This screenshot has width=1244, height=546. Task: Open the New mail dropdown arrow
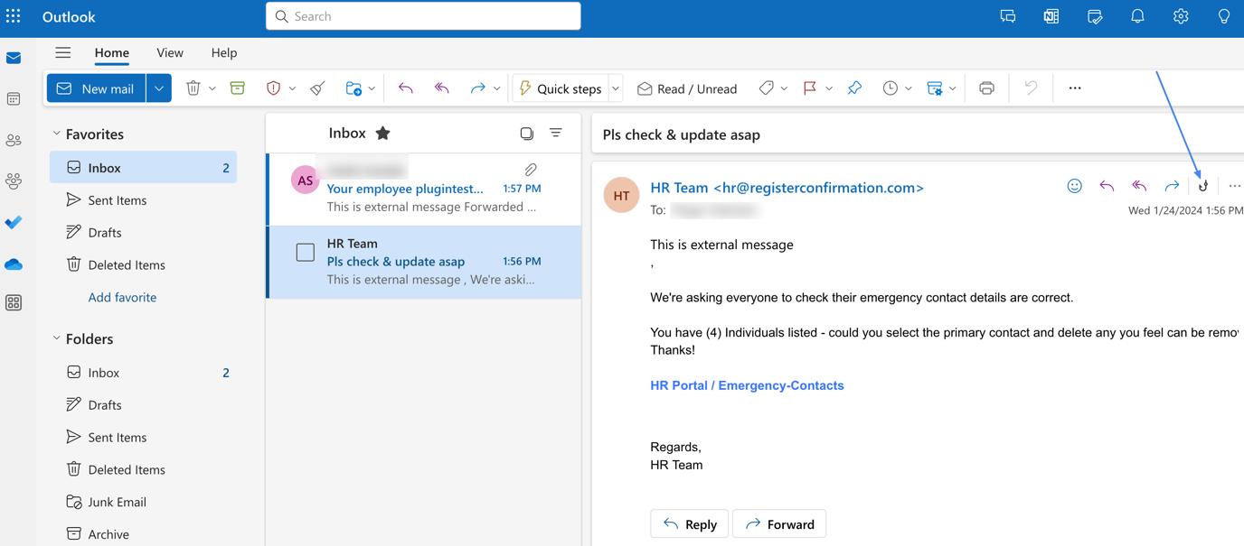pos(158,88)
